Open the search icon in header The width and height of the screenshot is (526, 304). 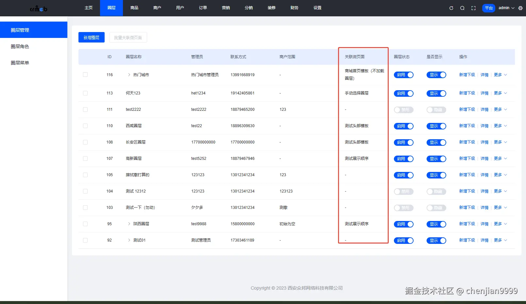[462, 8]
